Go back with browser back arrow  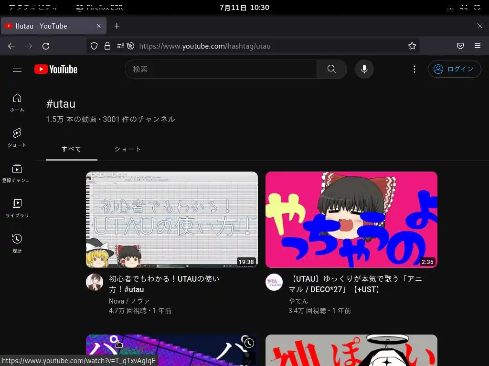coord(11,46)
